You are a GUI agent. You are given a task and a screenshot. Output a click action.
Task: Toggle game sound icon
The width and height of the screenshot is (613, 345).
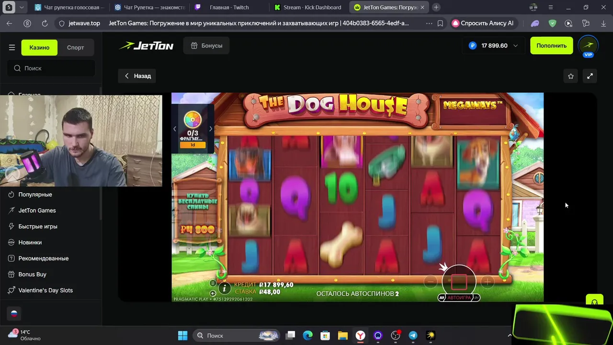213,292
